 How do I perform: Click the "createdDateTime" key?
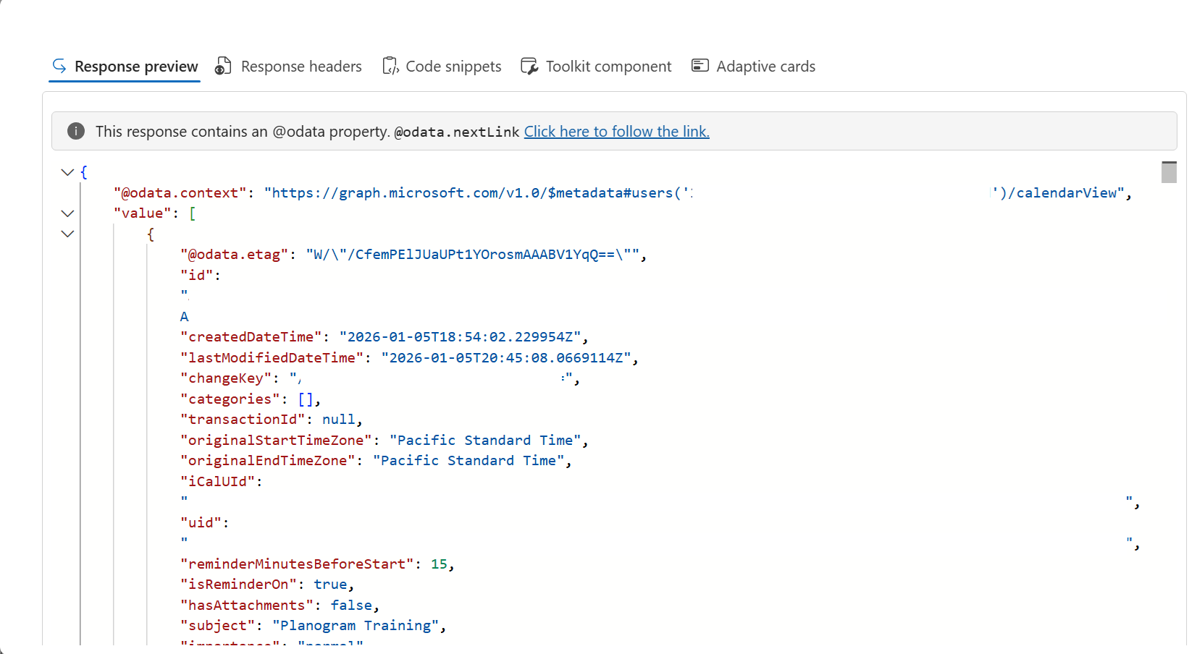click(251, 337)
